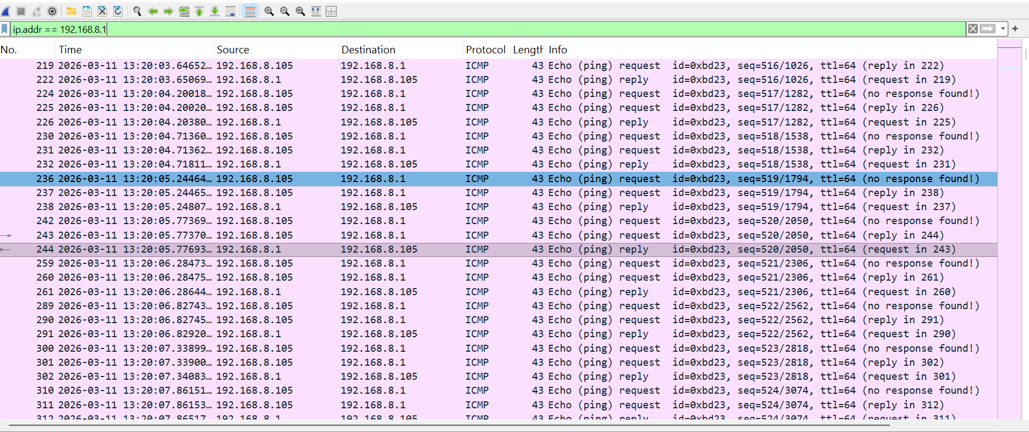This screenshot has height=432, width=1029.
Task: Select packet 230 row
Action: tap(499, 136)
